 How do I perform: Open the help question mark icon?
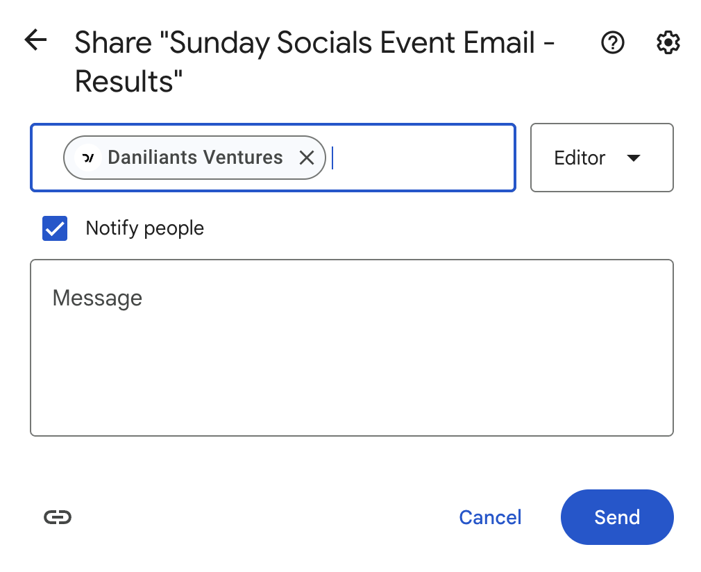click(612, 43)
